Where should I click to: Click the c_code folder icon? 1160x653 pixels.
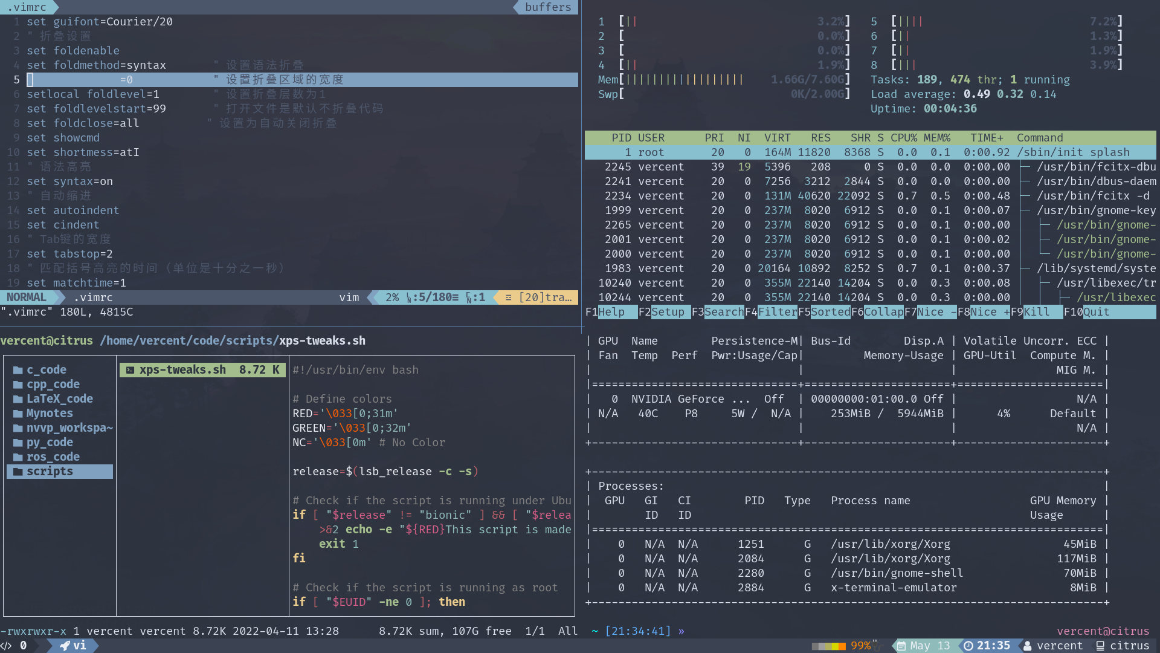[x=18, y=370]
